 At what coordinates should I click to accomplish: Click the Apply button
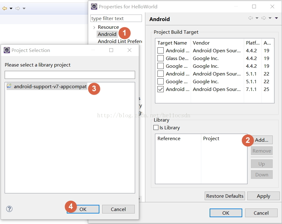263,196
